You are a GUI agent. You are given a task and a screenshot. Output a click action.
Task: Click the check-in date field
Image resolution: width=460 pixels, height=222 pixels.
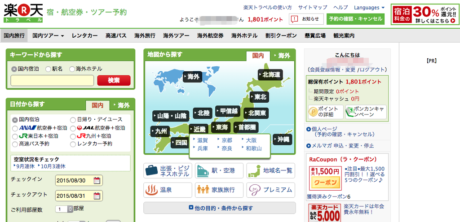(x=79, y=180)
